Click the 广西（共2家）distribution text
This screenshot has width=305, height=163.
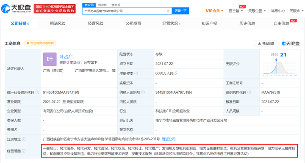point(53,71)
